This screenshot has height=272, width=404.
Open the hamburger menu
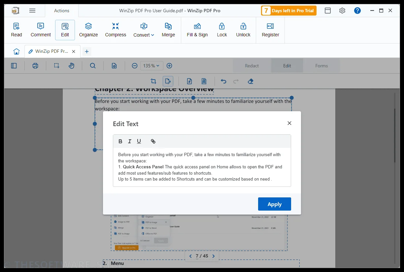click(x=32, y=11)
